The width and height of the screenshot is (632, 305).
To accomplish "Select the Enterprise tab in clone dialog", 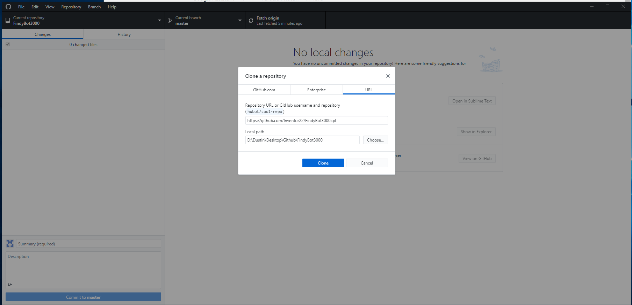I will (317, 90).
